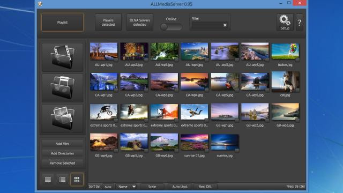The height and width of the screenshot is (193, 343).
Task: Clear the filter with X
Action: tap(225, 25)
